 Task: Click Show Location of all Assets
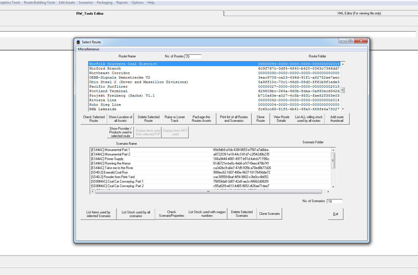(x=120, y=119)
